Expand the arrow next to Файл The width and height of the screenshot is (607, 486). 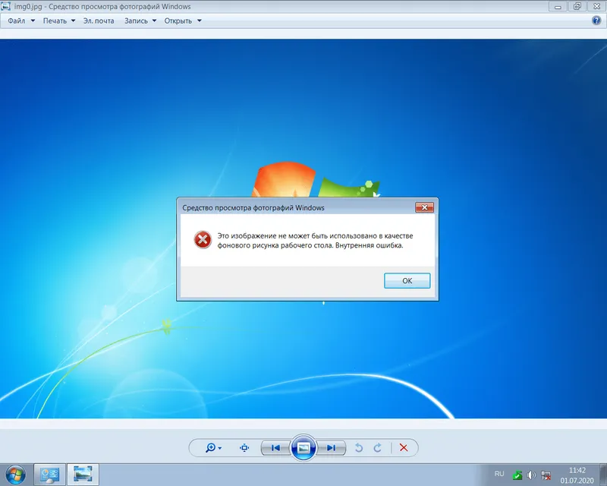(x=33, y=21)
